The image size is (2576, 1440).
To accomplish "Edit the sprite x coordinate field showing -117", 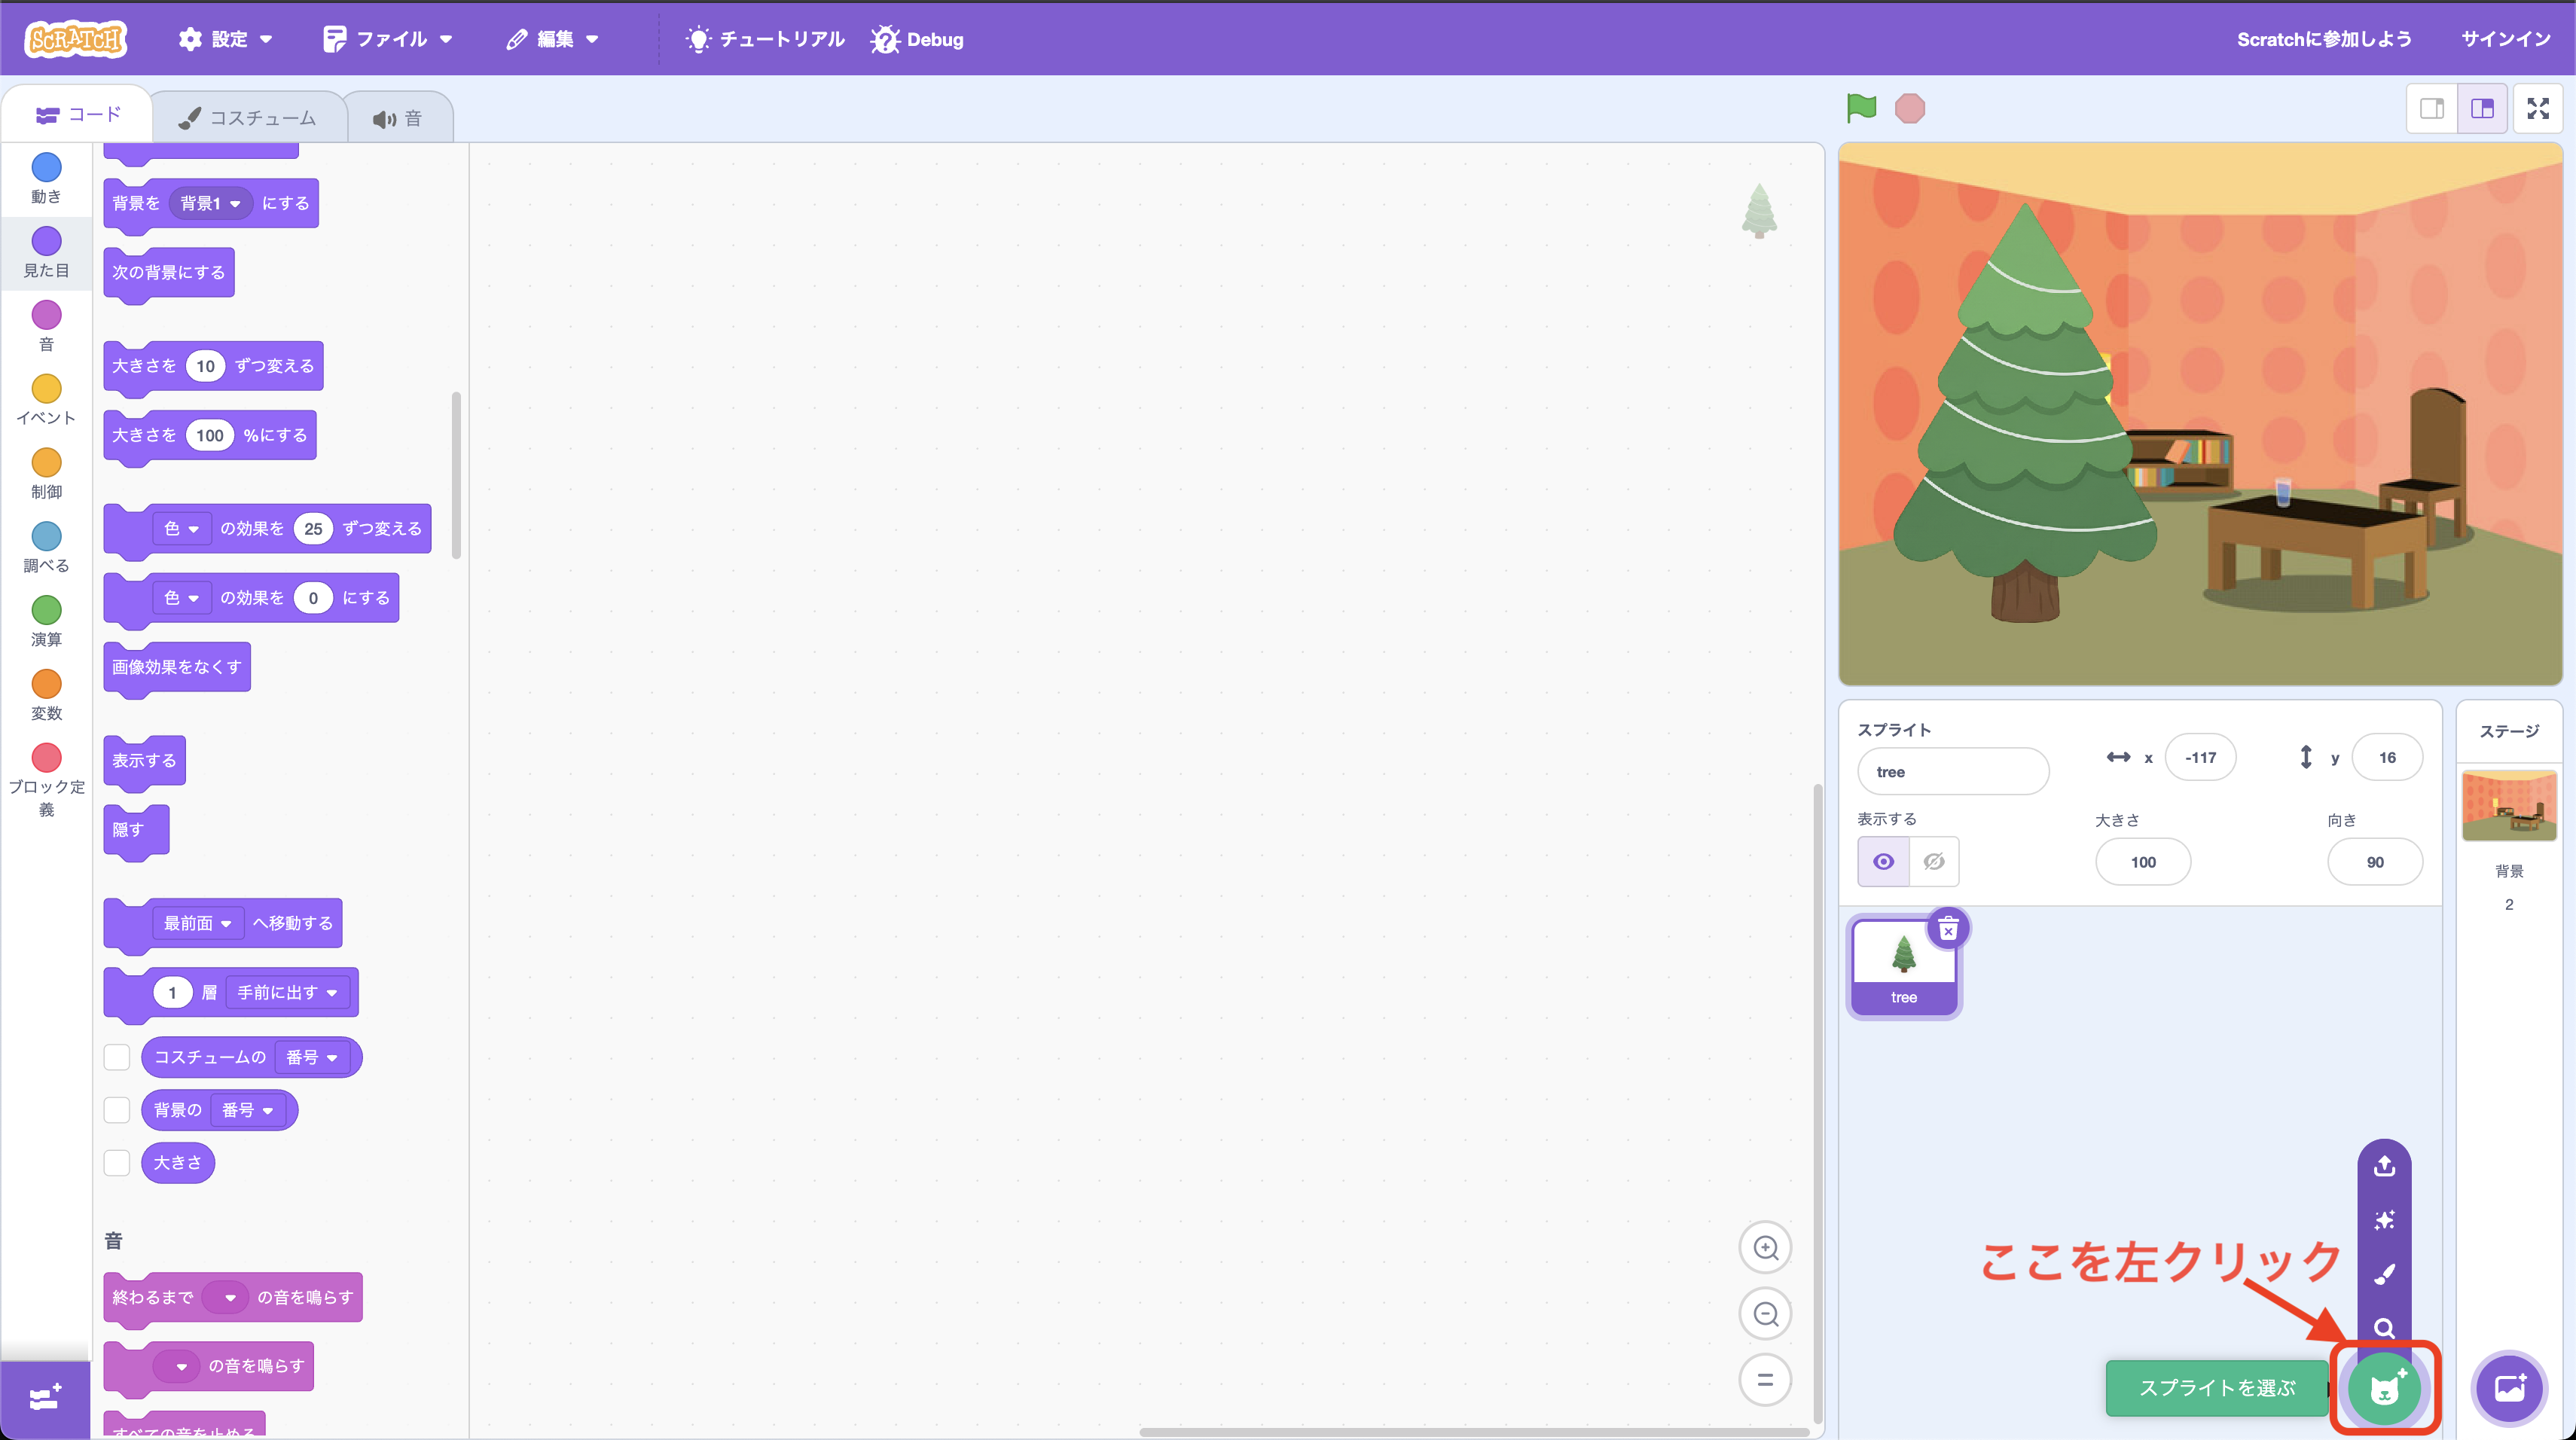I will [x=2200, y=757].
